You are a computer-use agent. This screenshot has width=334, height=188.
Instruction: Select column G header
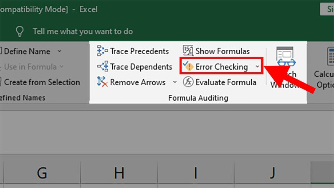[x=42, y=173]
